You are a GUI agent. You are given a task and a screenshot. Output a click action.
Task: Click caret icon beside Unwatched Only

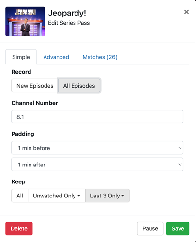[x=79, y=196]
